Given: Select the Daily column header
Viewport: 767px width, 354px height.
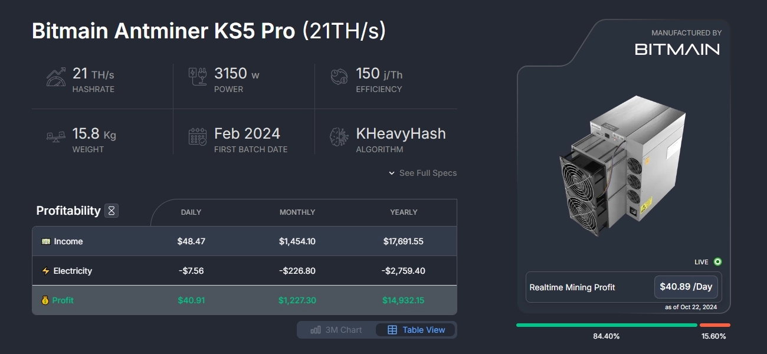Looking at the screenshot, I should pos(191,212).
